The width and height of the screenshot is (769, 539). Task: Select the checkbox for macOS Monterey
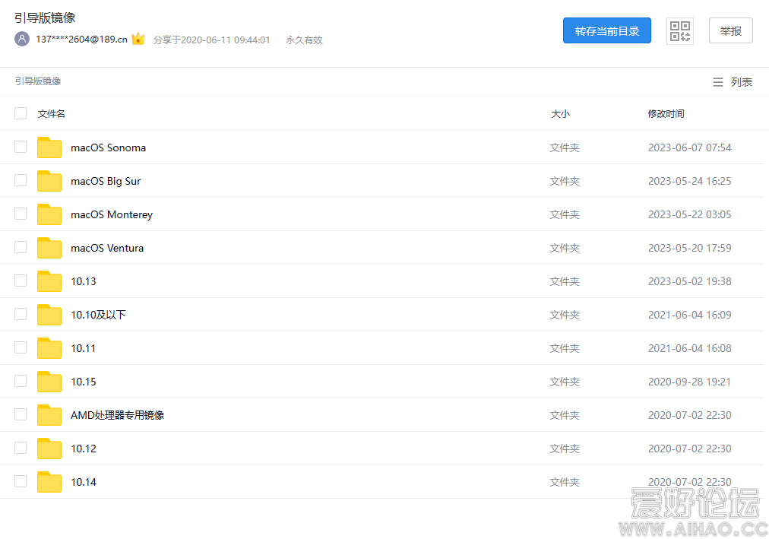click(20, 214)
